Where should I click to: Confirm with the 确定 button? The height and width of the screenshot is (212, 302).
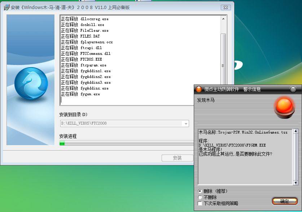pyautogui.click(x=285, y=201)
